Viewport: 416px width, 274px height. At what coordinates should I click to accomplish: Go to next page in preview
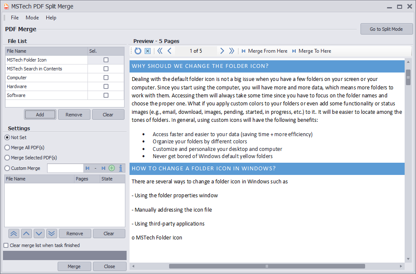(222, 51)
